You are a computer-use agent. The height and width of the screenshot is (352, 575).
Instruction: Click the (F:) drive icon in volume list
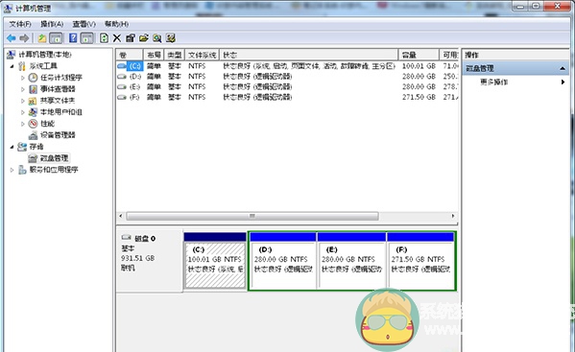click(x=122, y=97)
